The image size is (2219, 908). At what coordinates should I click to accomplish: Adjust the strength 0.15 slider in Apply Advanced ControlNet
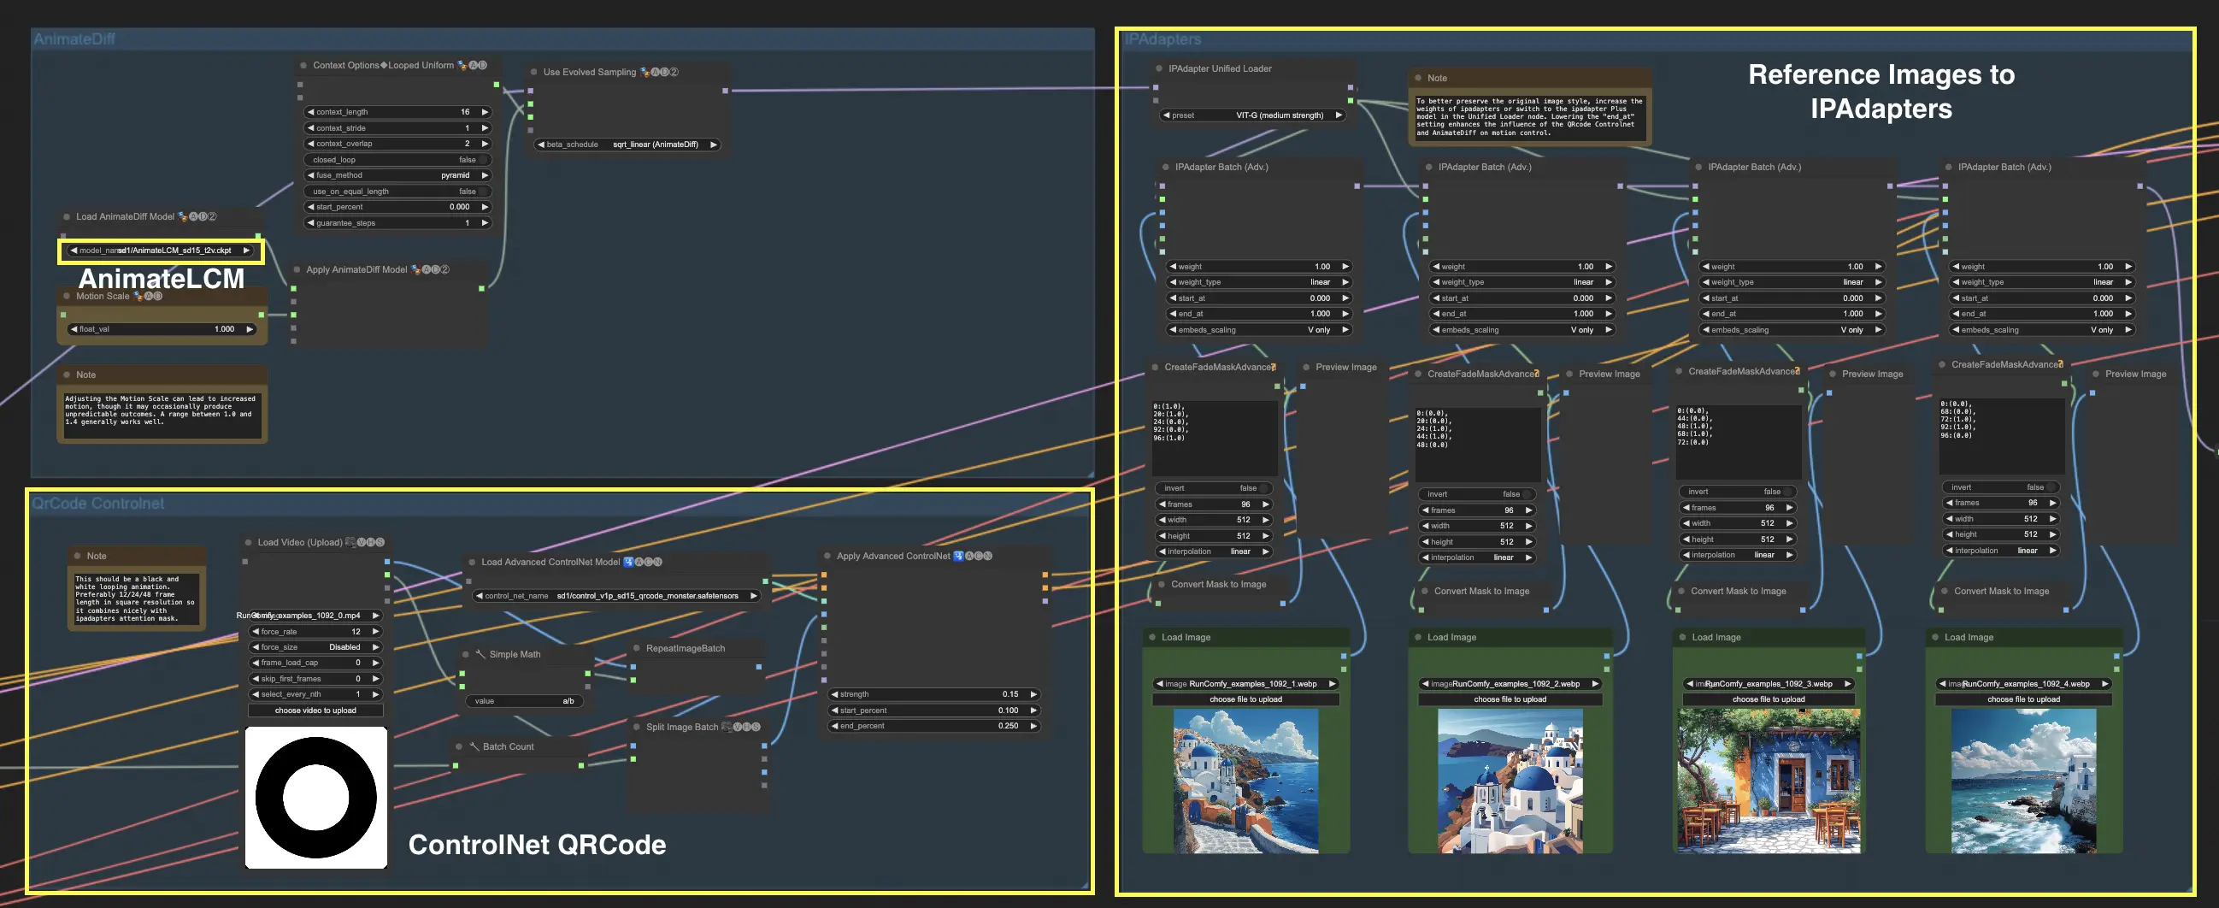click(933, 694)
